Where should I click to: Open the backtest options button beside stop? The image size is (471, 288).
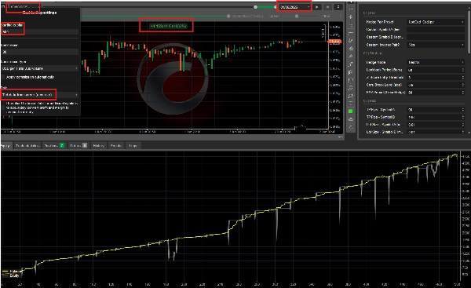338,6
